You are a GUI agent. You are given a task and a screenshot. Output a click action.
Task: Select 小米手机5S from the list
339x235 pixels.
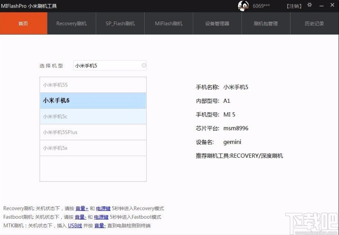[93, 85]
